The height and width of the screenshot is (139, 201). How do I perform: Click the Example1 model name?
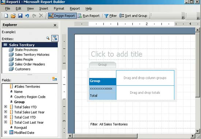9,32
